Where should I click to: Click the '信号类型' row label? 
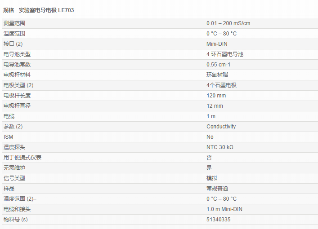pyautogui.click(x=14, y=178)
